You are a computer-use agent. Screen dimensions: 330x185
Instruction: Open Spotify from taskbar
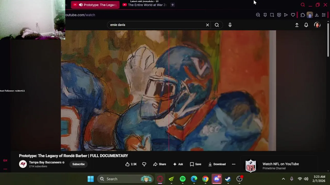(x=183, y=179)
